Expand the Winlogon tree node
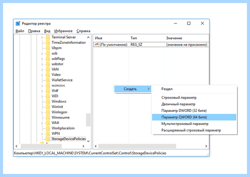 (x=42, y=112)
